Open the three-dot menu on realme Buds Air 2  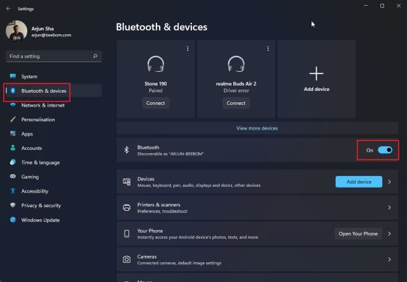[267, 48]
